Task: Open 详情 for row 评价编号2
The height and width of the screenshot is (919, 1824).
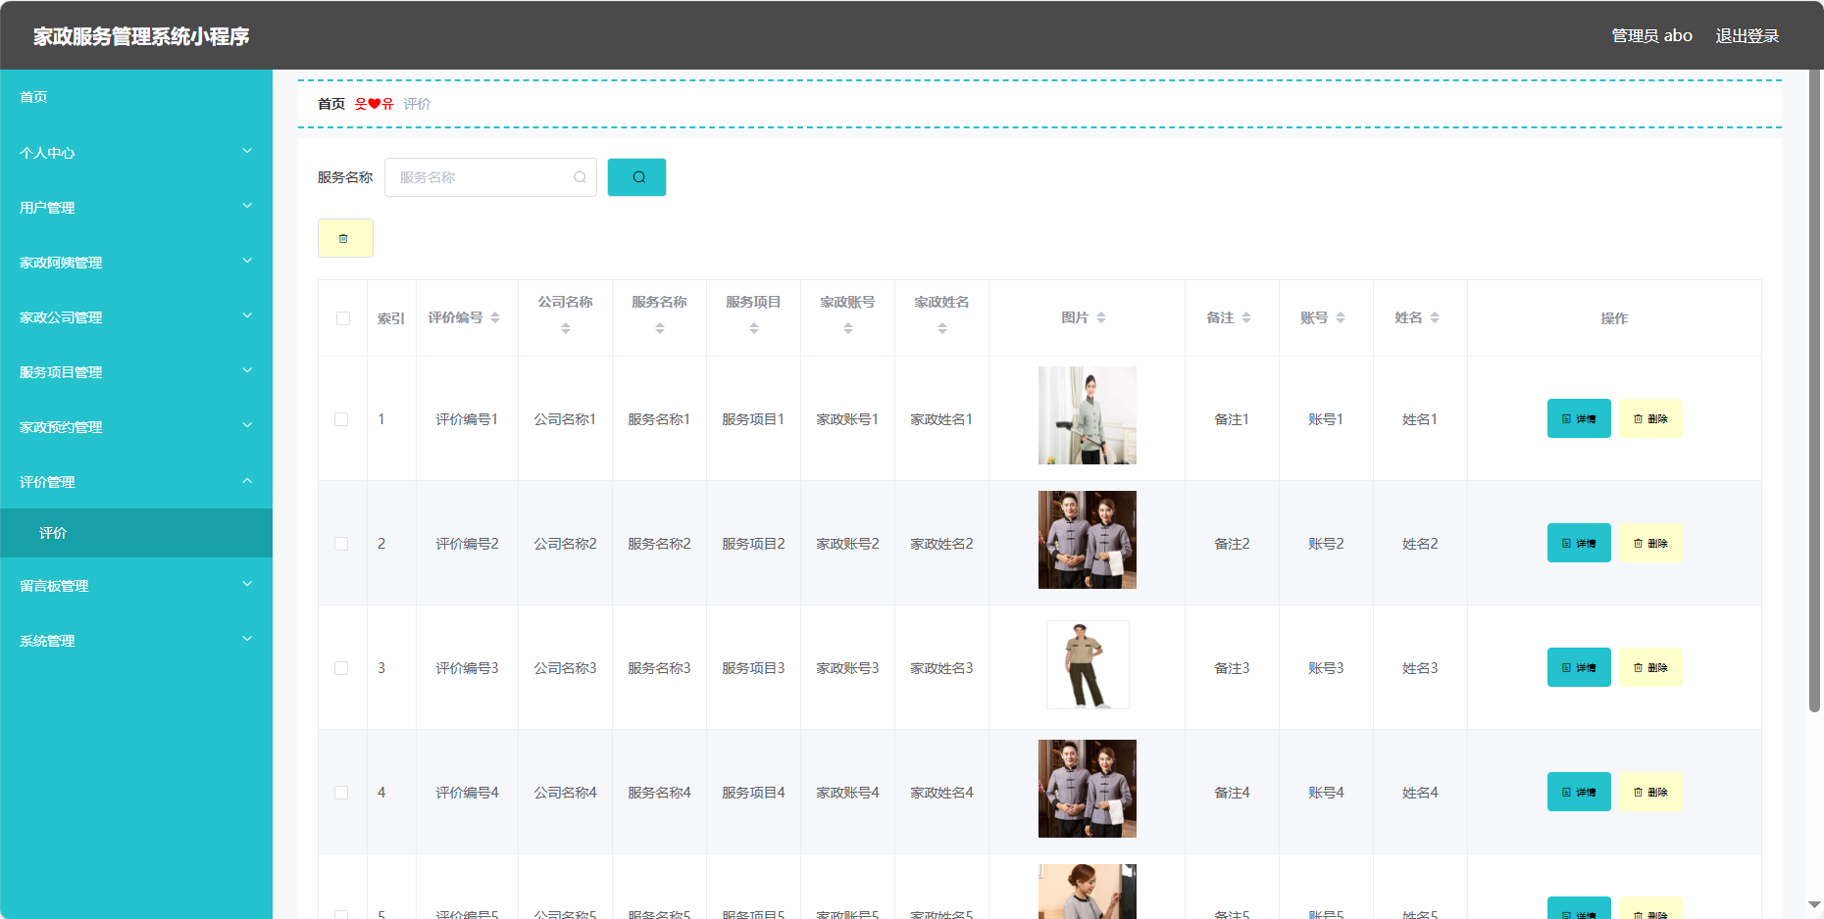Action: [x=1579, y=543]
